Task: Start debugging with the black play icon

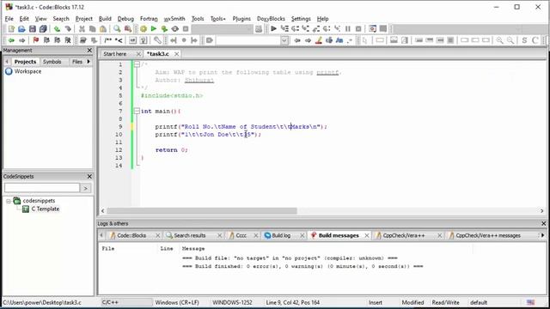Action: tap(274, 28)
